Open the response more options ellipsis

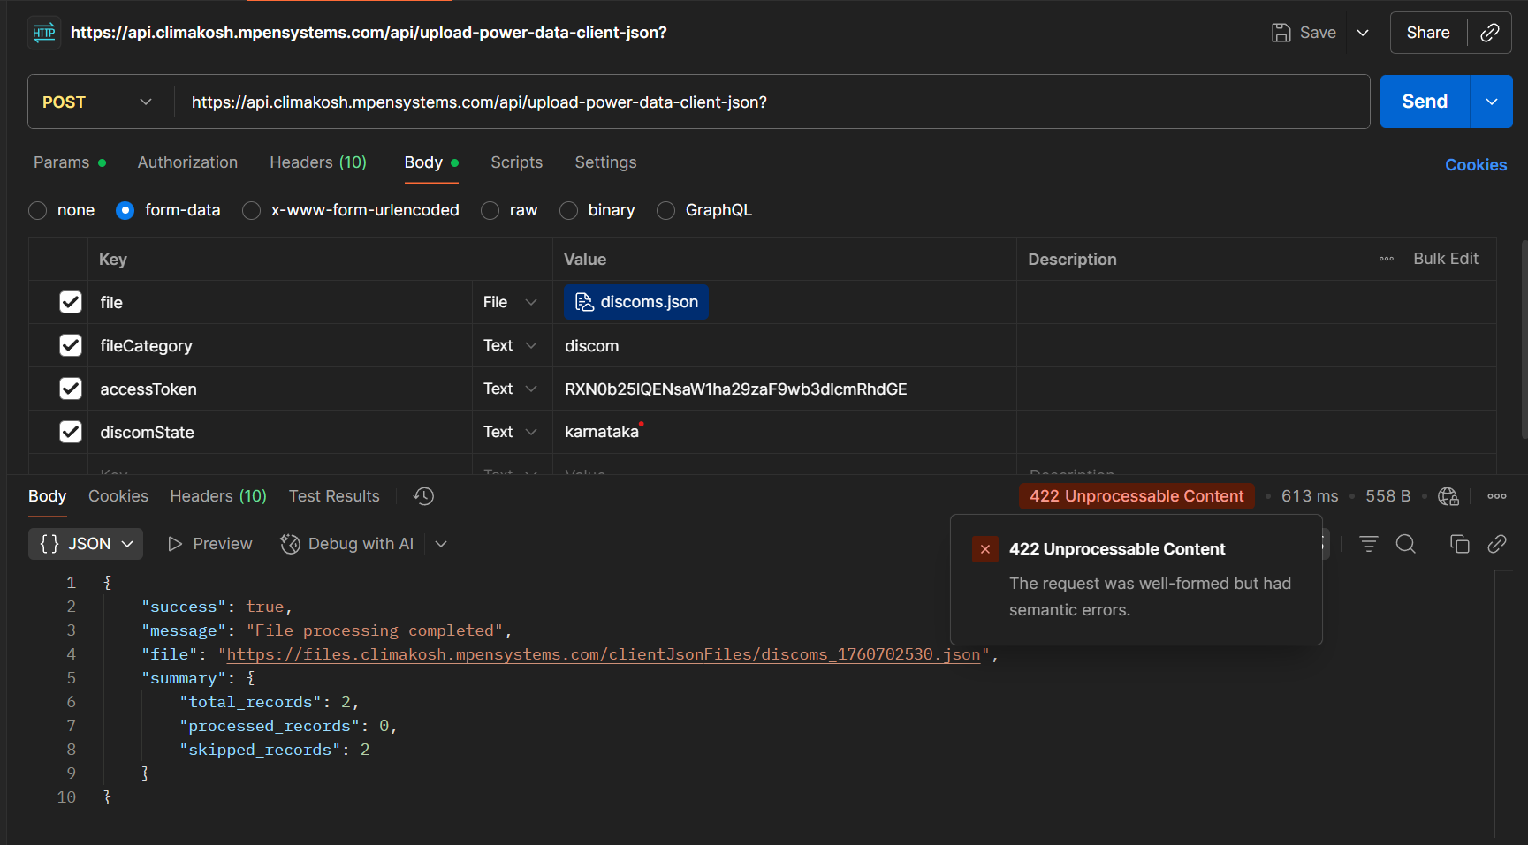click(x=1496, y=496)
